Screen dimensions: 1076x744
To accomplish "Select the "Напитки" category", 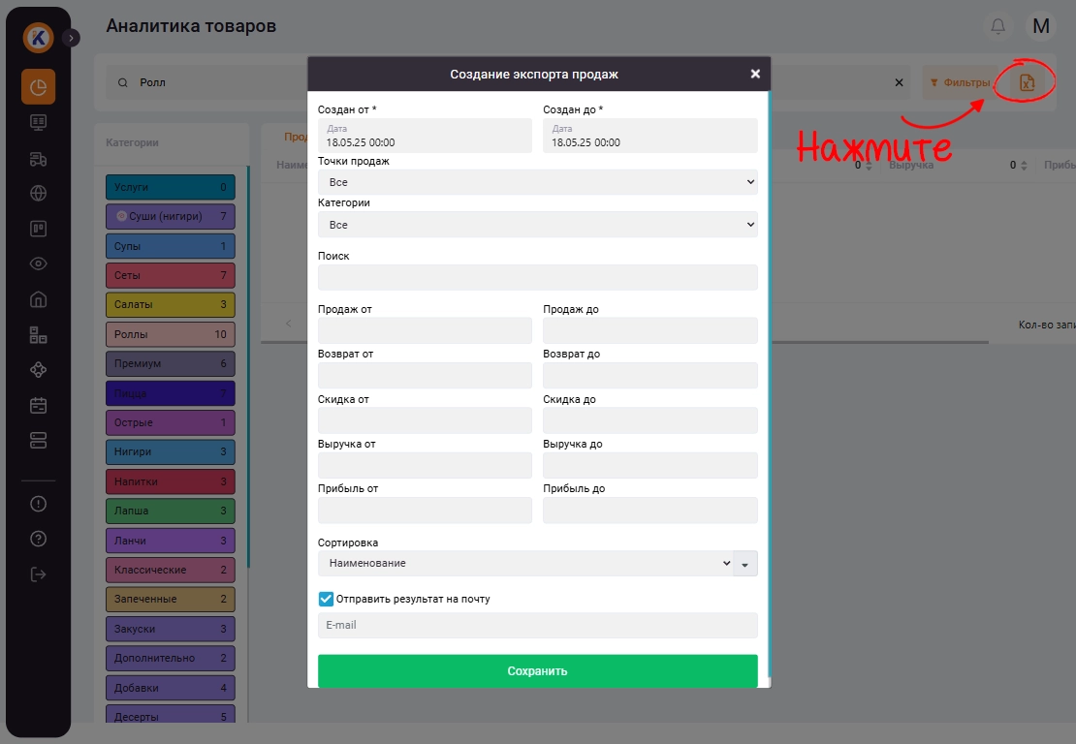I will 170,481.
